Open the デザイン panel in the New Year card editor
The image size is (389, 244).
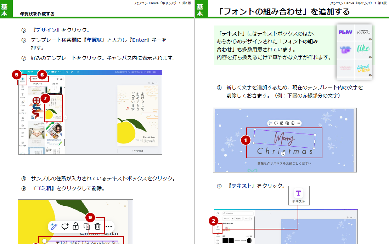[x=22, y=80]
